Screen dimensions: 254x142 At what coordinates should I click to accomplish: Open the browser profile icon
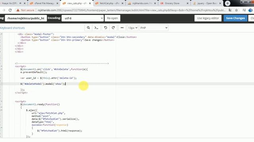click(250, 10)
